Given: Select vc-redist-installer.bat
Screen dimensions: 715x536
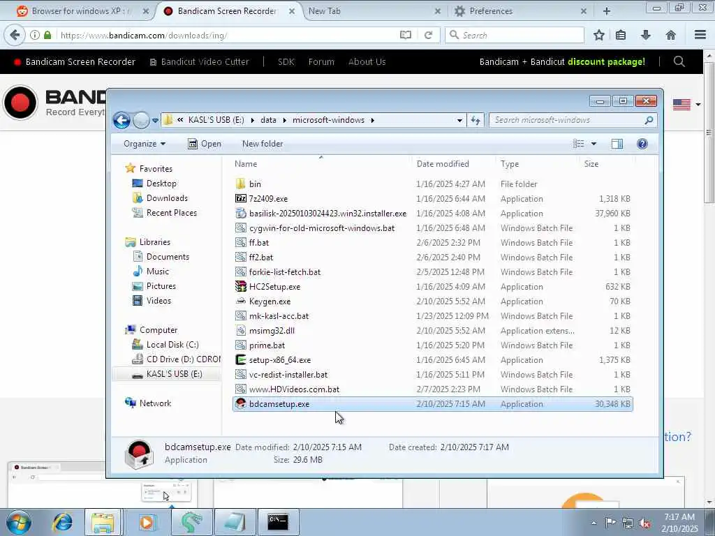Looking at the screenshot, I should point(433,375).
